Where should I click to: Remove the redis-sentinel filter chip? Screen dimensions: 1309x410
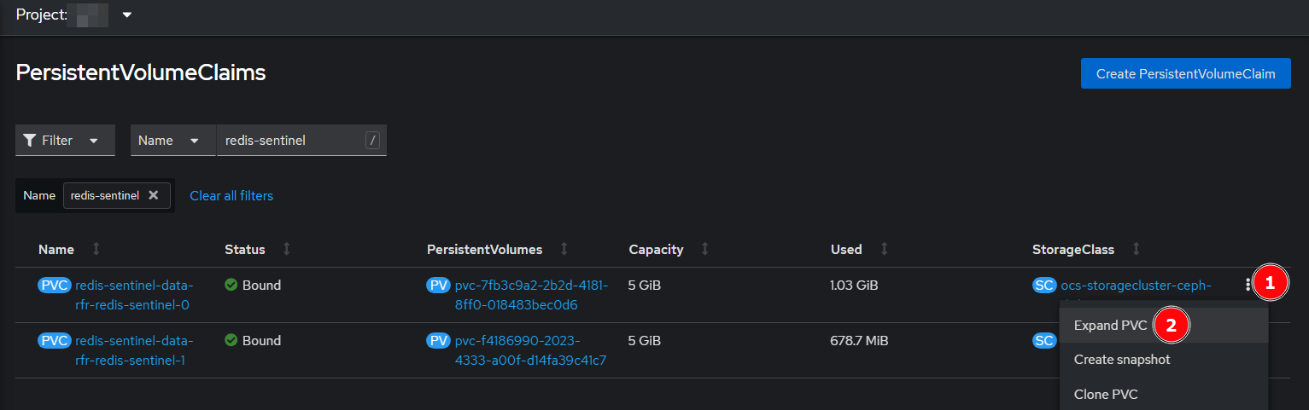point(154,195)
